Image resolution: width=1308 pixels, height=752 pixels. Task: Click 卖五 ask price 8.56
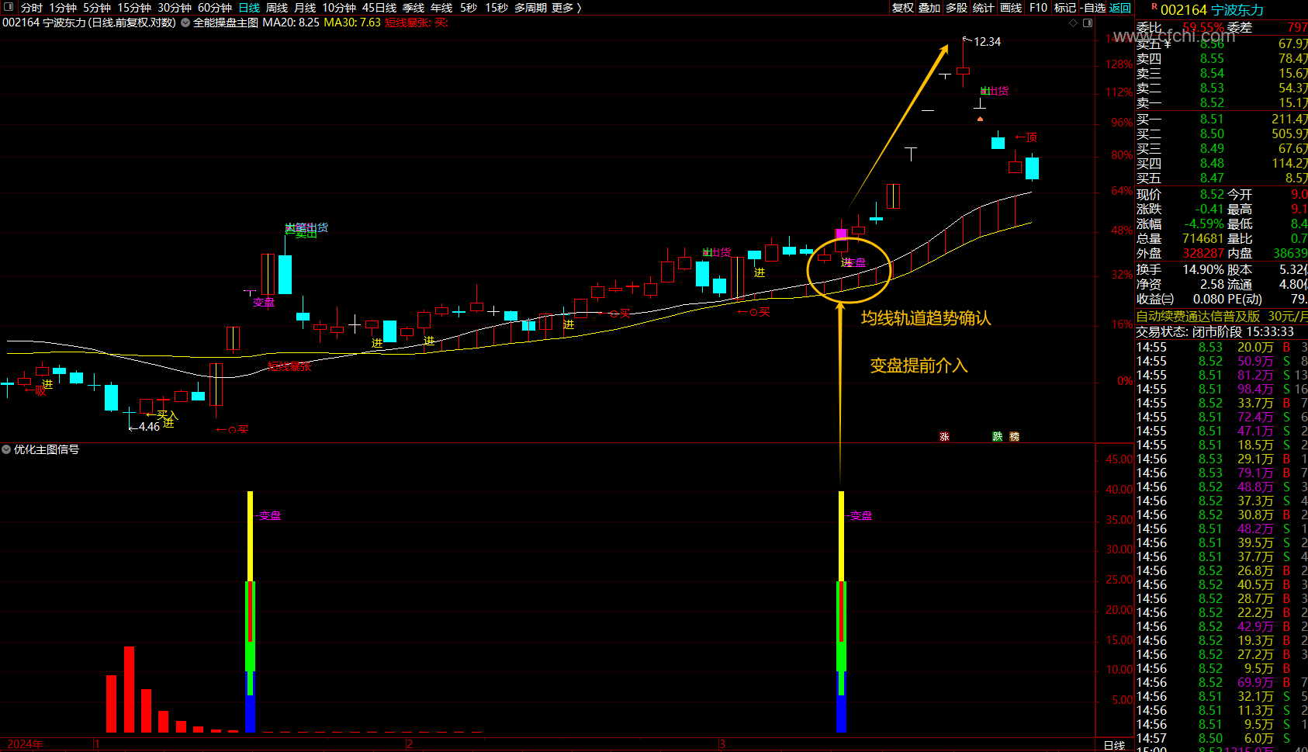(x=1212, y=44)
